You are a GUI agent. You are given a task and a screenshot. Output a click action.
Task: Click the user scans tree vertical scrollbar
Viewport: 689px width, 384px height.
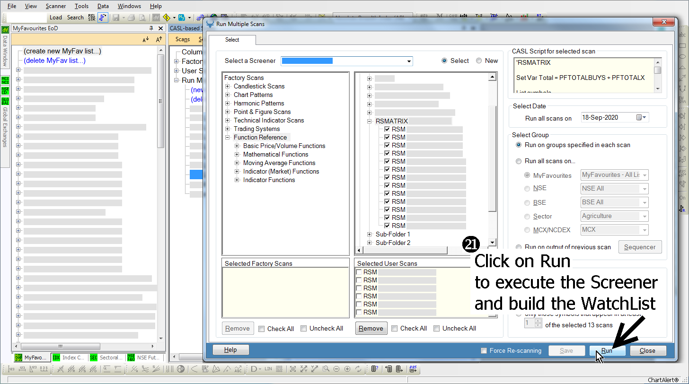coord(492,159)
